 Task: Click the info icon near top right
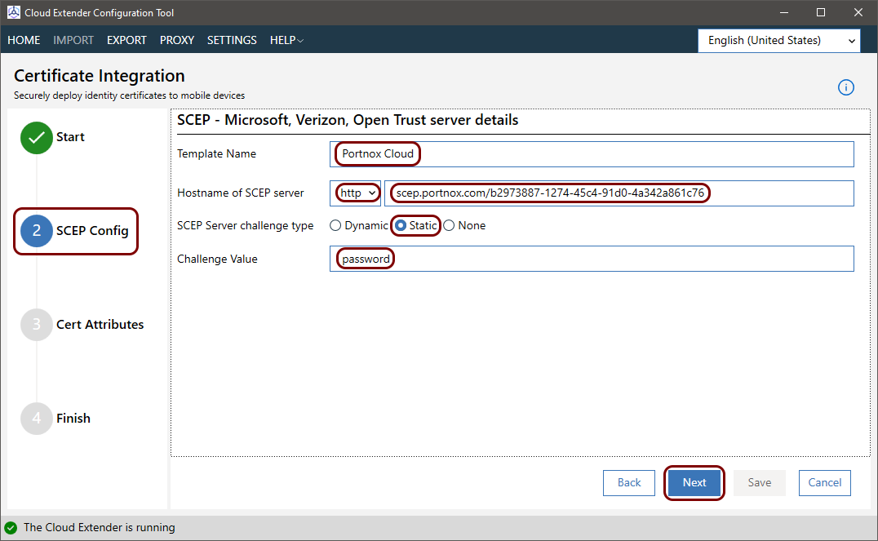pyautogui.click(x=846, y=87)
